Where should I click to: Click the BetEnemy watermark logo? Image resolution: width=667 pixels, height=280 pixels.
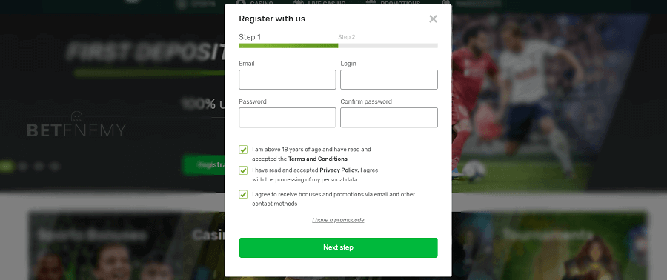(x=76, y=124)
